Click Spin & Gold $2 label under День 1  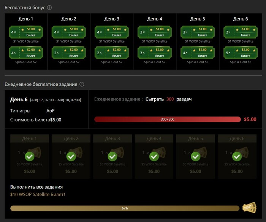[26, 62]
